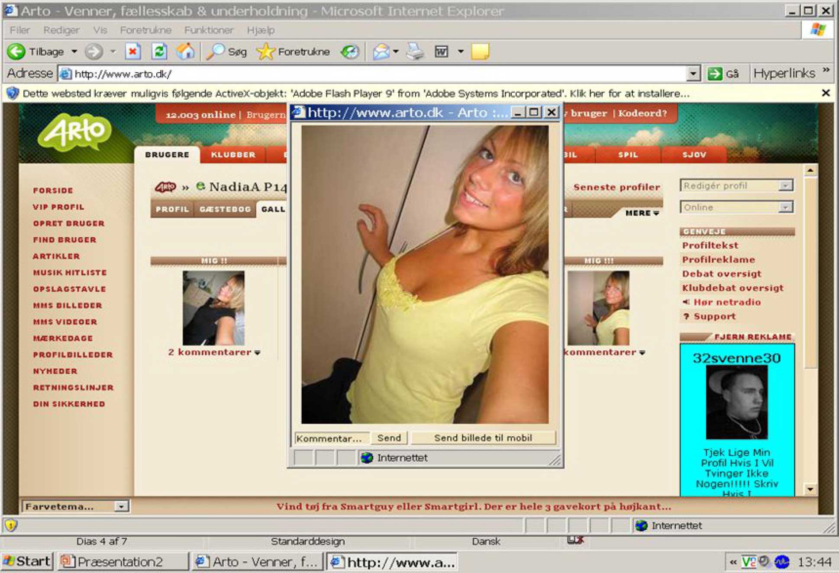Viewport: 839px width, 573px height.
Task: Click the Hør netradio speaker icon
Action: (x=686, y=302)
